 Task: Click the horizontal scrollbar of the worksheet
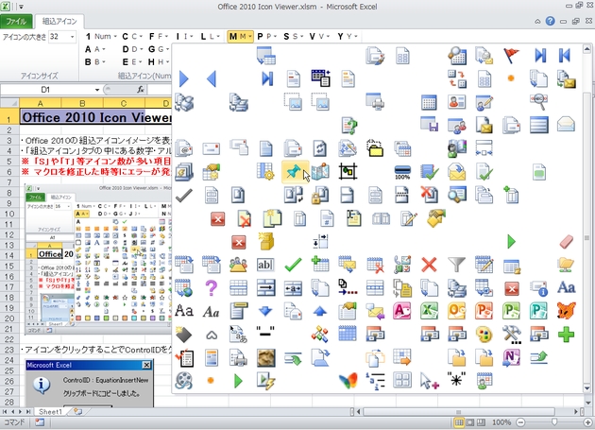pos(458,412)
